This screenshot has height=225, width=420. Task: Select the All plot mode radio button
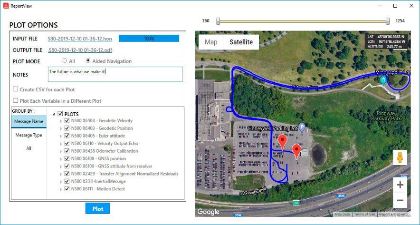pyautogui.click(x=65, y=61)
